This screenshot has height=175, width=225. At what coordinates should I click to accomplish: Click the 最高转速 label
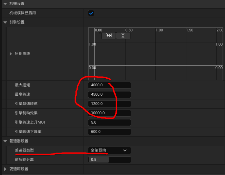(x=22, y=94)
